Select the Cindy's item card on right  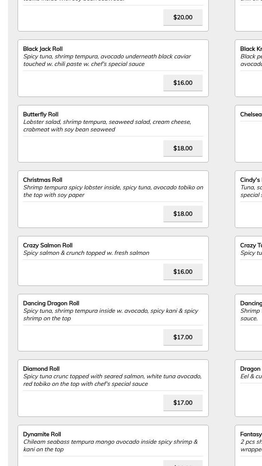248,199
